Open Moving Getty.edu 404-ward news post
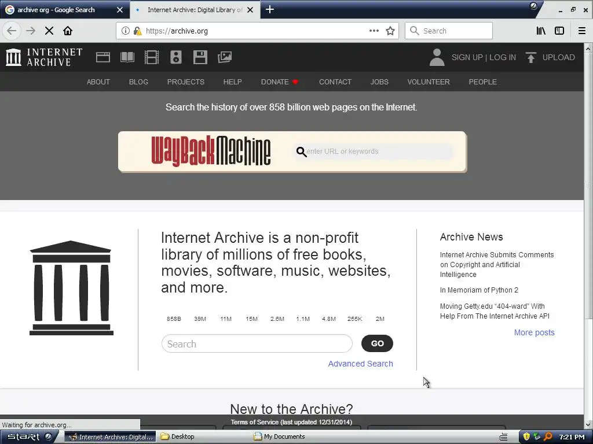The width and height of the screenshot is (593, 444). (495, 311)
